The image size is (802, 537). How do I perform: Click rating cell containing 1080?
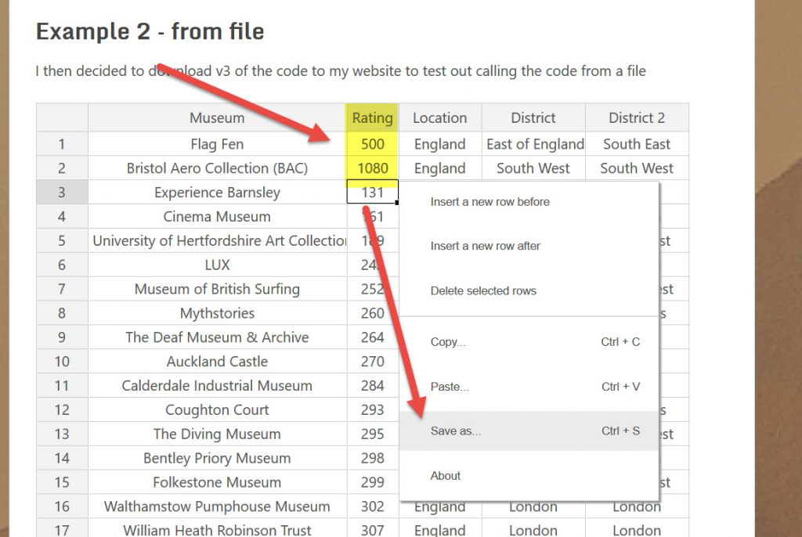pyautogui.click(x=372, y=168)
